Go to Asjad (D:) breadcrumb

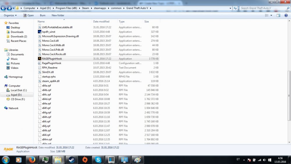click(x=45, y=8)
